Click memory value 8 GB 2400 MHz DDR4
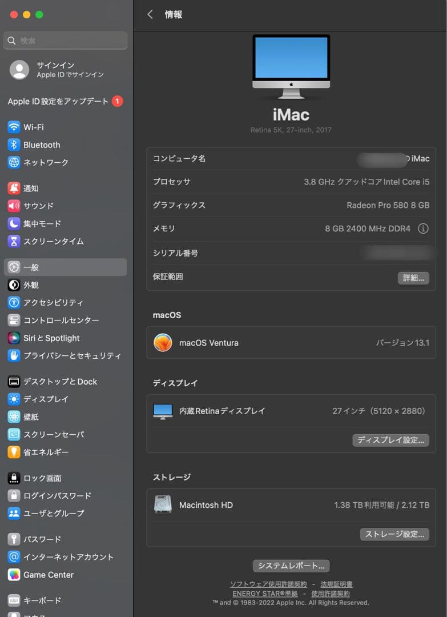447x617 pixels. click(368, 229)
